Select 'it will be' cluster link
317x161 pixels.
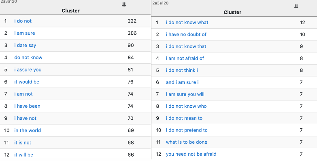tap(23, 155)
